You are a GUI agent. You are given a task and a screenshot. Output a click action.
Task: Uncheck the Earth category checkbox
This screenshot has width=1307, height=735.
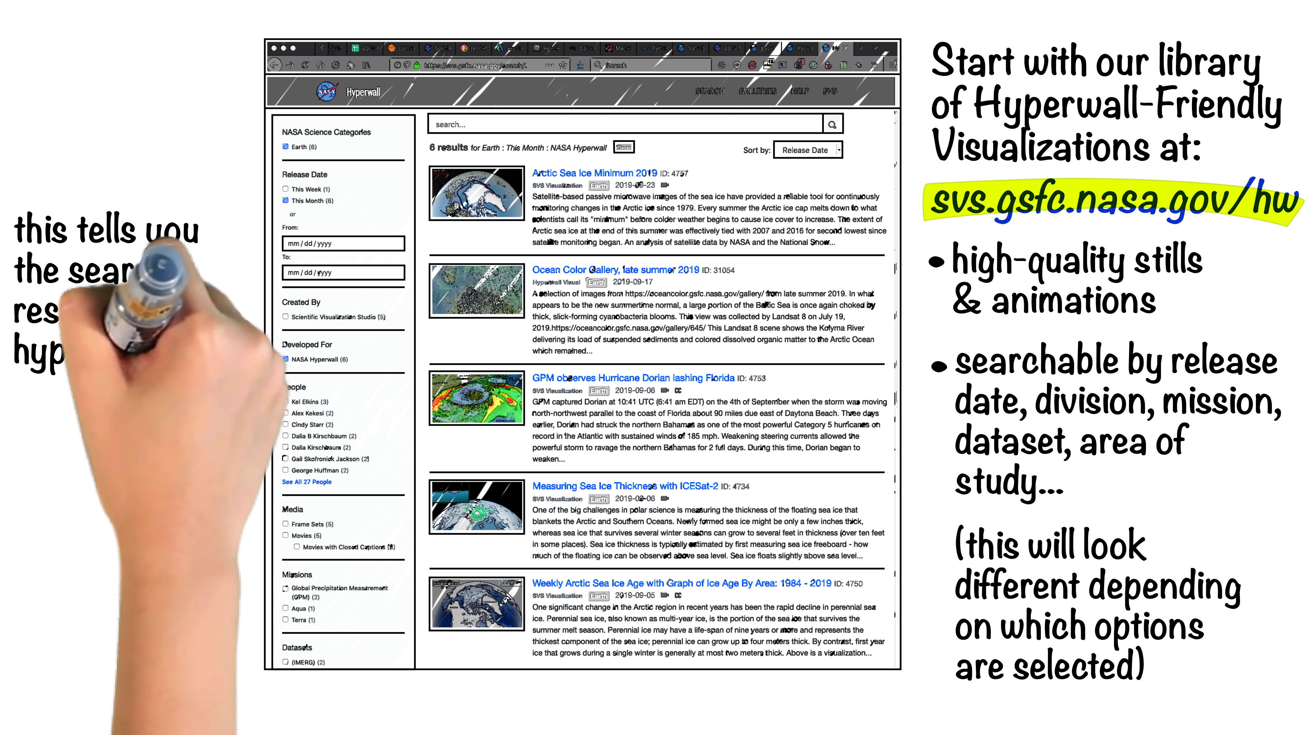286,147
